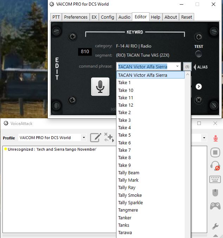Select 'Take 6' from the list

pos(151,143)
